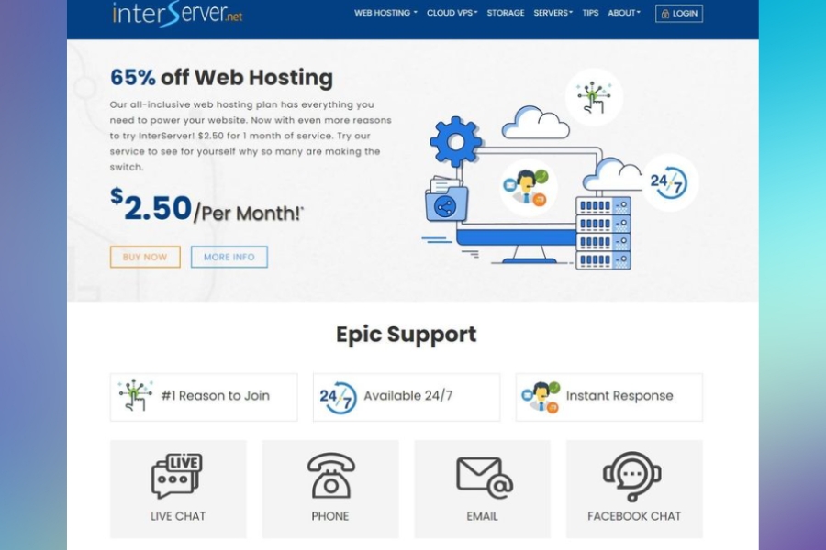Select the Instant Response card
The height and width of the screenshot is (550, 826).
tap(609, 397)
